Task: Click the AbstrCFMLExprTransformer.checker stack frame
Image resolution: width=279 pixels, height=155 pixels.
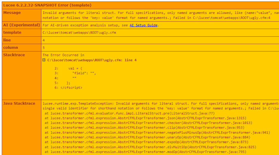Action: pos(148,123)
